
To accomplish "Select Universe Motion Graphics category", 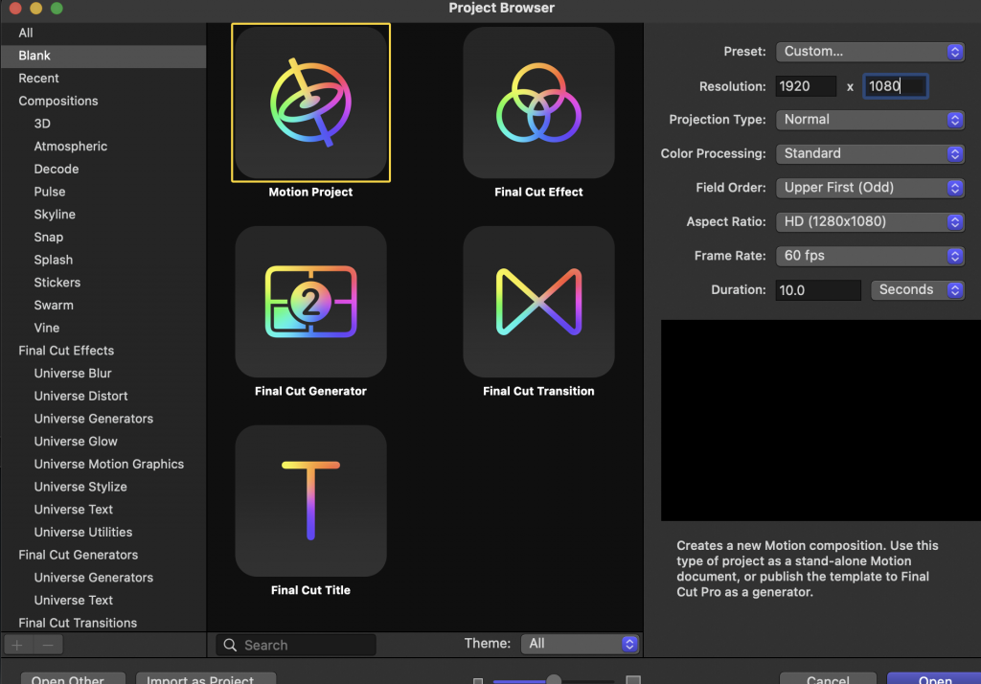I will coord(103,464).
